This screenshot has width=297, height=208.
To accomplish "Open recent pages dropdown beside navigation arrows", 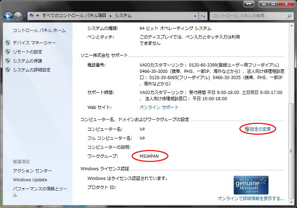I will click(25, 16).
